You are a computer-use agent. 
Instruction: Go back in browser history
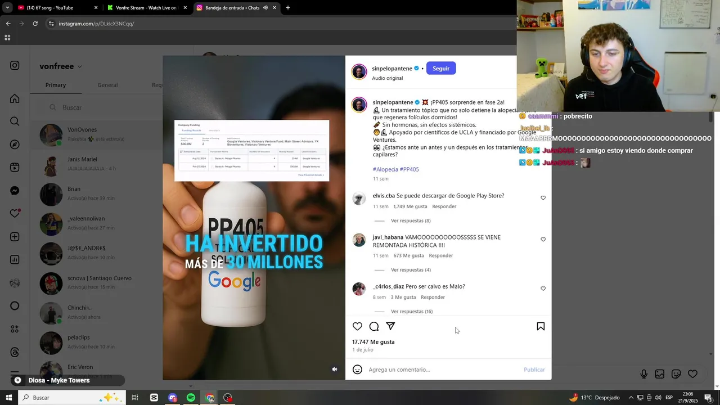(x=8, y=24)
